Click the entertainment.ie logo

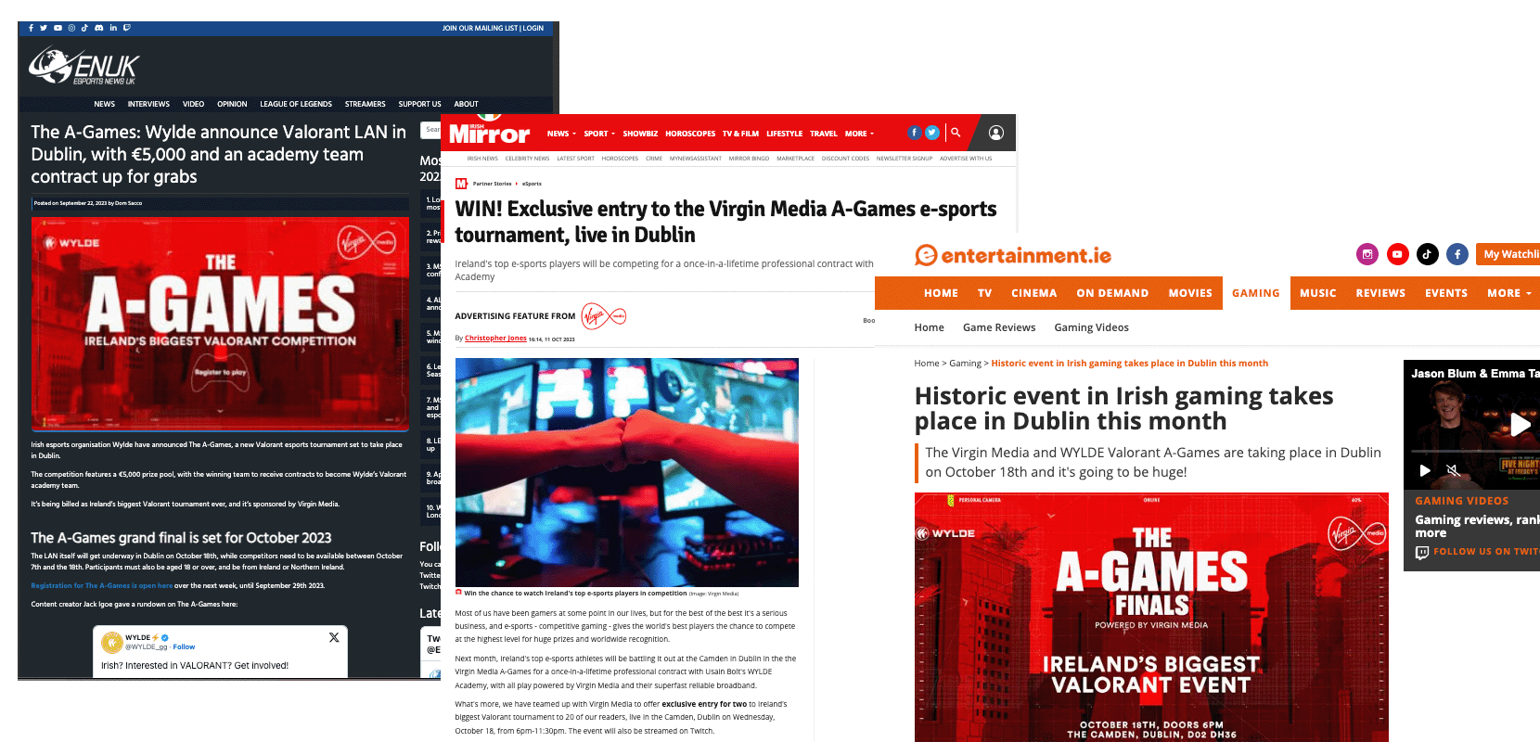[1012, 255]
